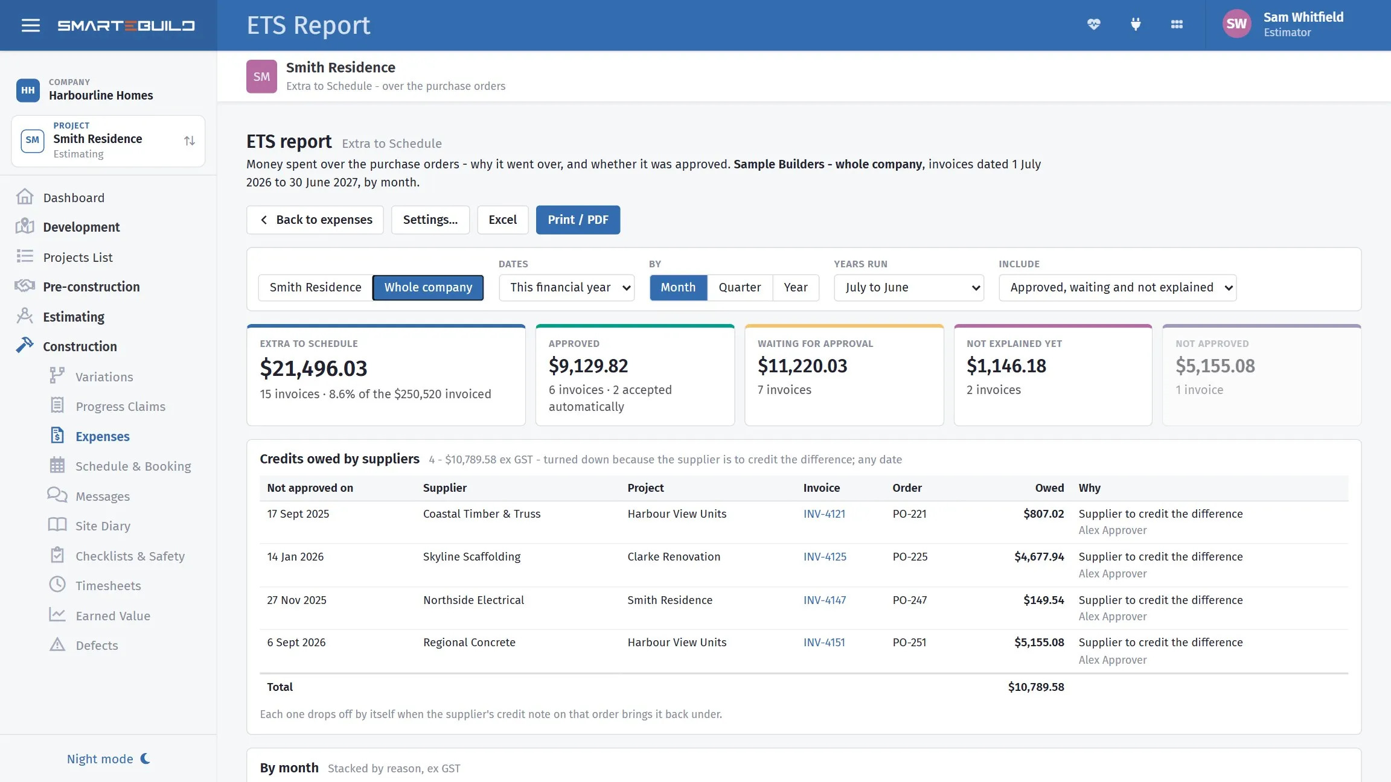The height and width of the screenshot is (782, 1391).
Task: Group the report by Month
Action: [678, 288]
